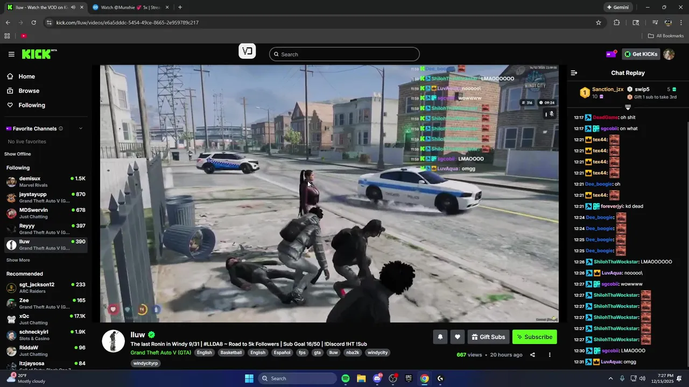Open Discord from the taskbar
689x387 pixels.
[377, 378]
